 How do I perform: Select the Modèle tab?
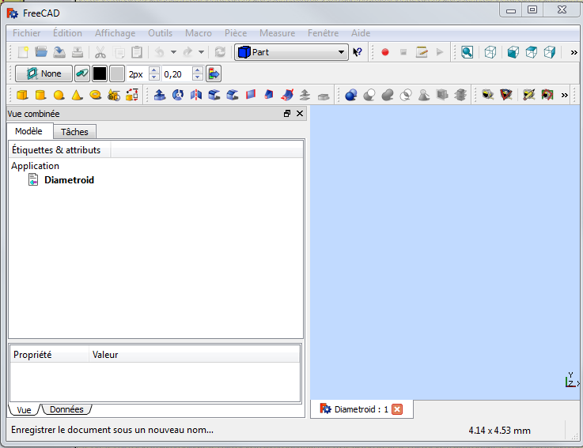[28, 131]
